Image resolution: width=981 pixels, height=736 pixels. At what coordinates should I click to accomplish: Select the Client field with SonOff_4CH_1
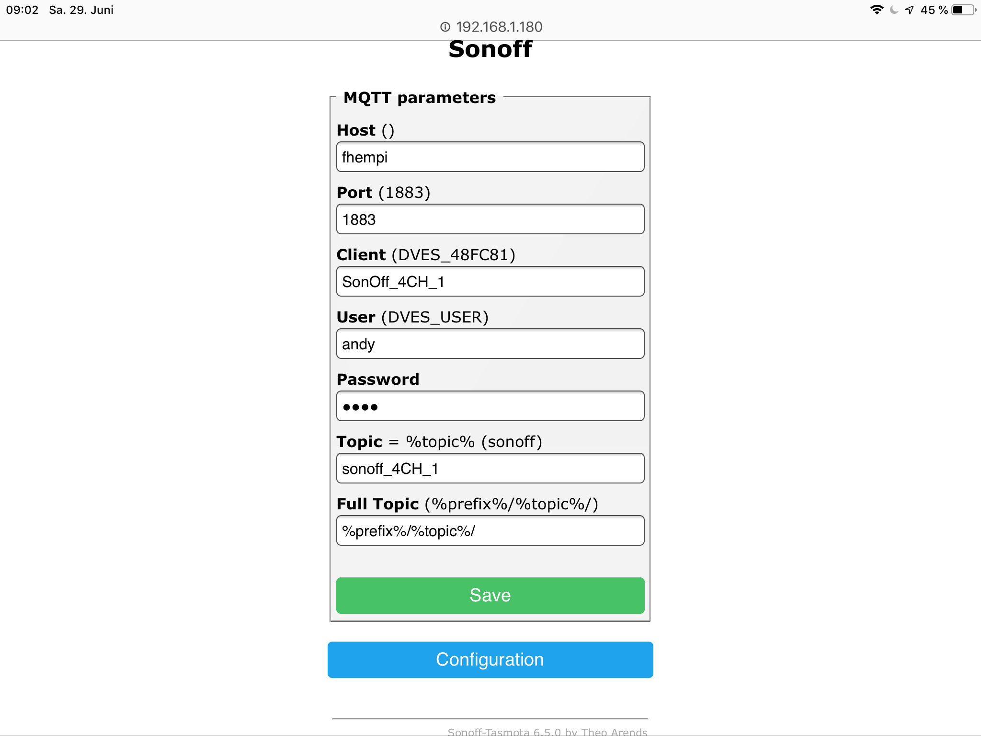coord(490,282)
